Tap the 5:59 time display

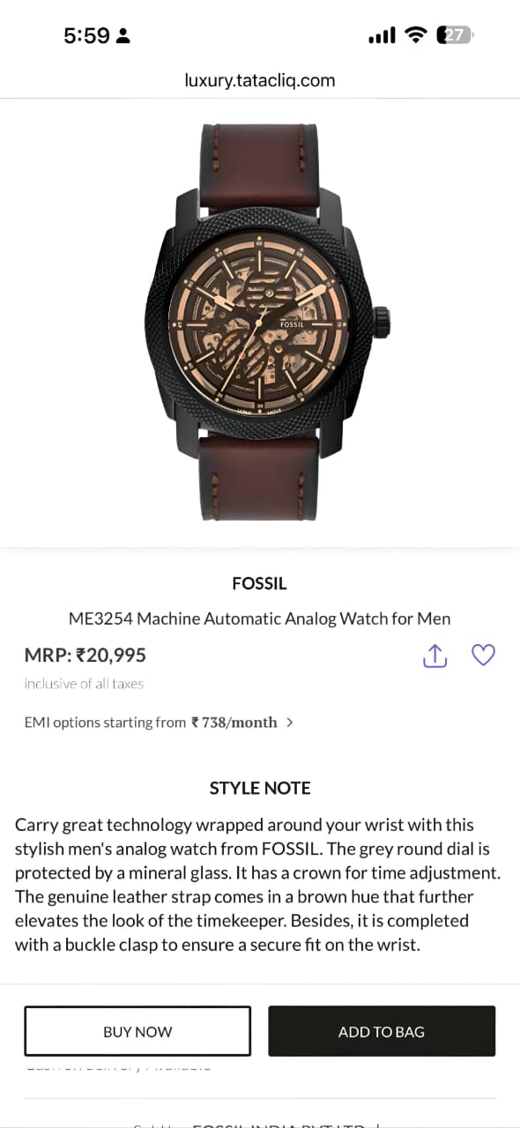88,36
